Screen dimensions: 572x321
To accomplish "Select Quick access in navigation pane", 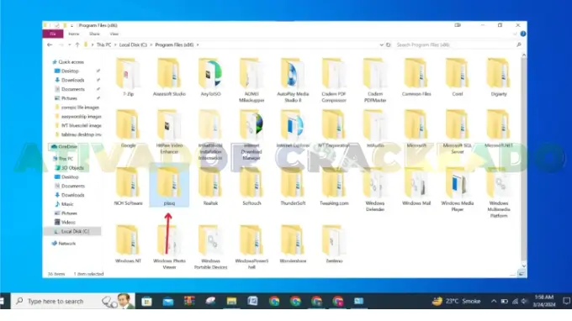I will click(71, 62).
